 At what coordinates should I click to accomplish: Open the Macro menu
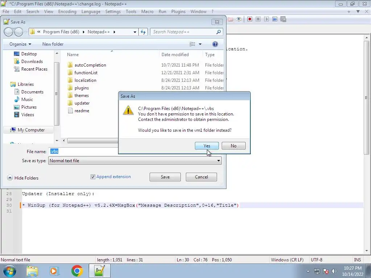click(x=147, y=11)
